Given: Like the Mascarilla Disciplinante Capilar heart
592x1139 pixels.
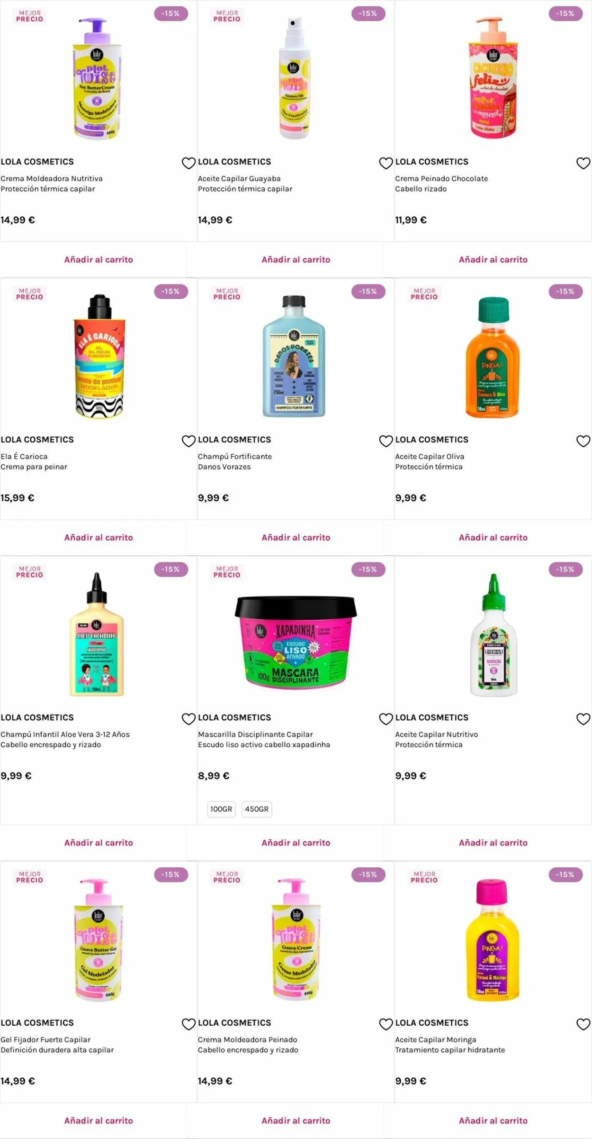Looking at the screenshot, I should pyautogui.click(x=386, y=719).
